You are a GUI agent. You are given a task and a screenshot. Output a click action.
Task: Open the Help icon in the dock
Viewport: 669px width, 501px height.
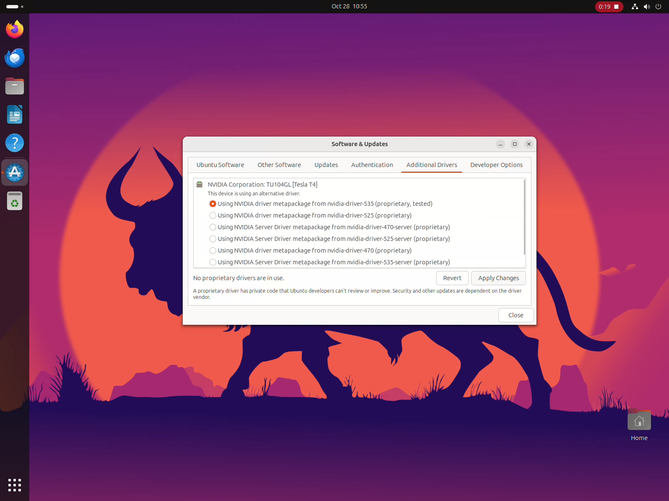(x=15, y=143)
